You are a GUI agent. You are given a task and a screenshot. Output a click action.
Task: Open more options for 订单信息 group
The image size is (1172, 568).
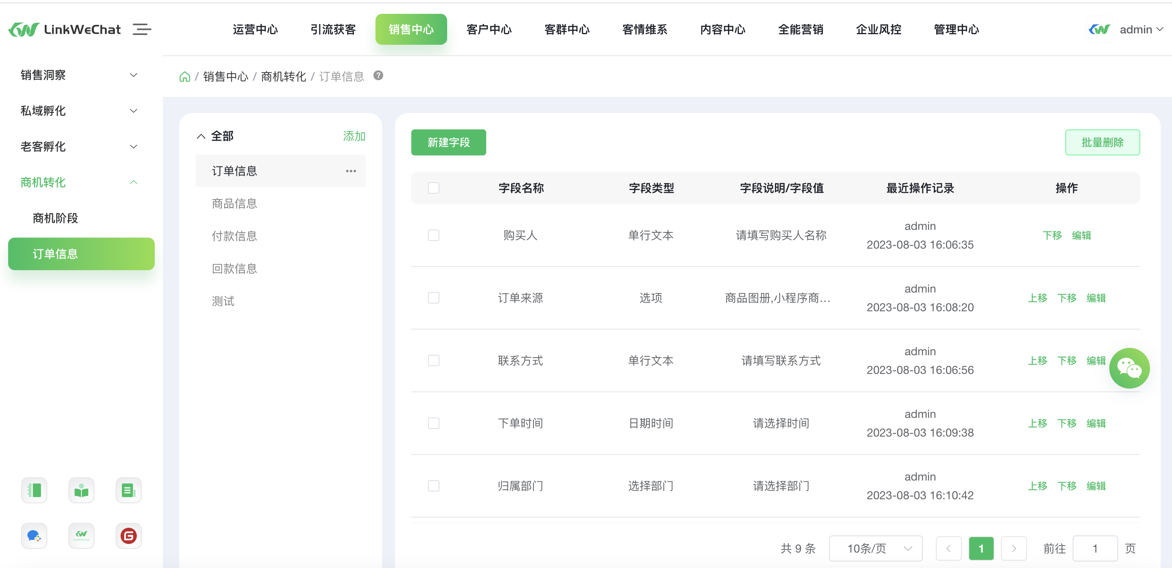tap(350, 171)
